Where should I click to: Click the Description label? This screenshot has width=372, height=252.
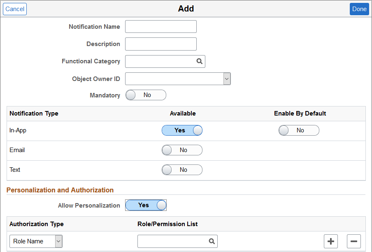click(x=103, y=44)
